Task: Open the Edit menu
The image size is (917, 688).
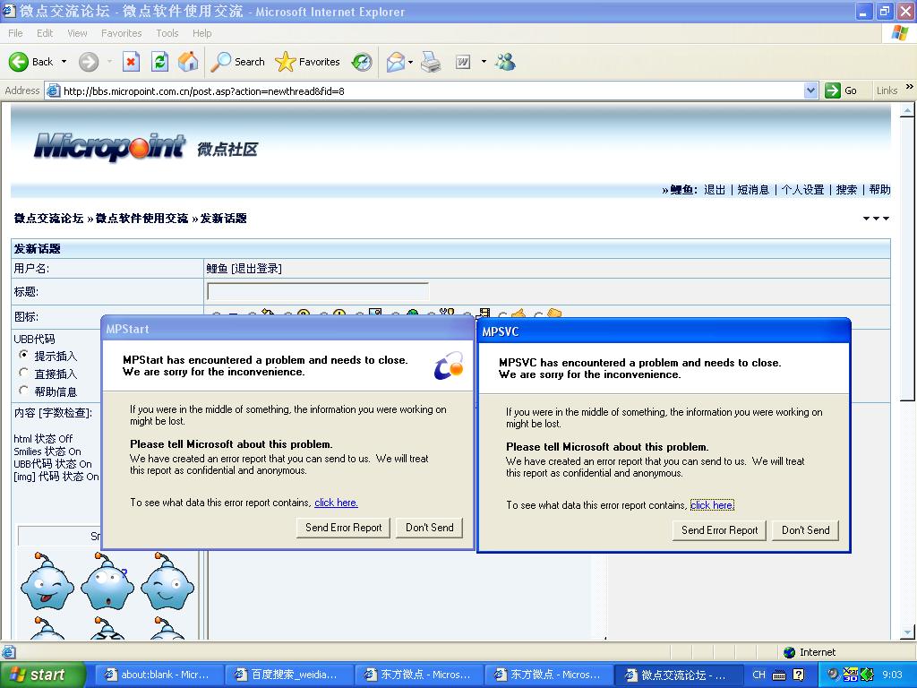Action: [x=45, y=33]
